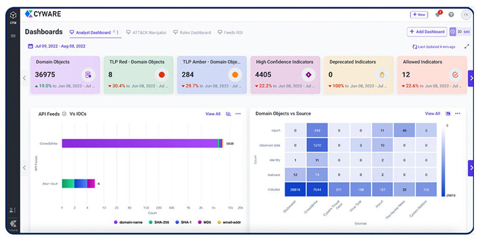Click the 30.4% change on TLP Red
Viewport: 479px width, 238px height.
tap(117, 86)
